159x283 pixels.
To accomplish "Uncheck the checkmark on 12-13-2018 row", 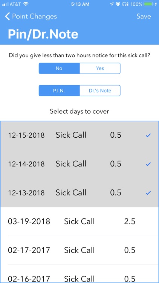I will coord(148,193).
